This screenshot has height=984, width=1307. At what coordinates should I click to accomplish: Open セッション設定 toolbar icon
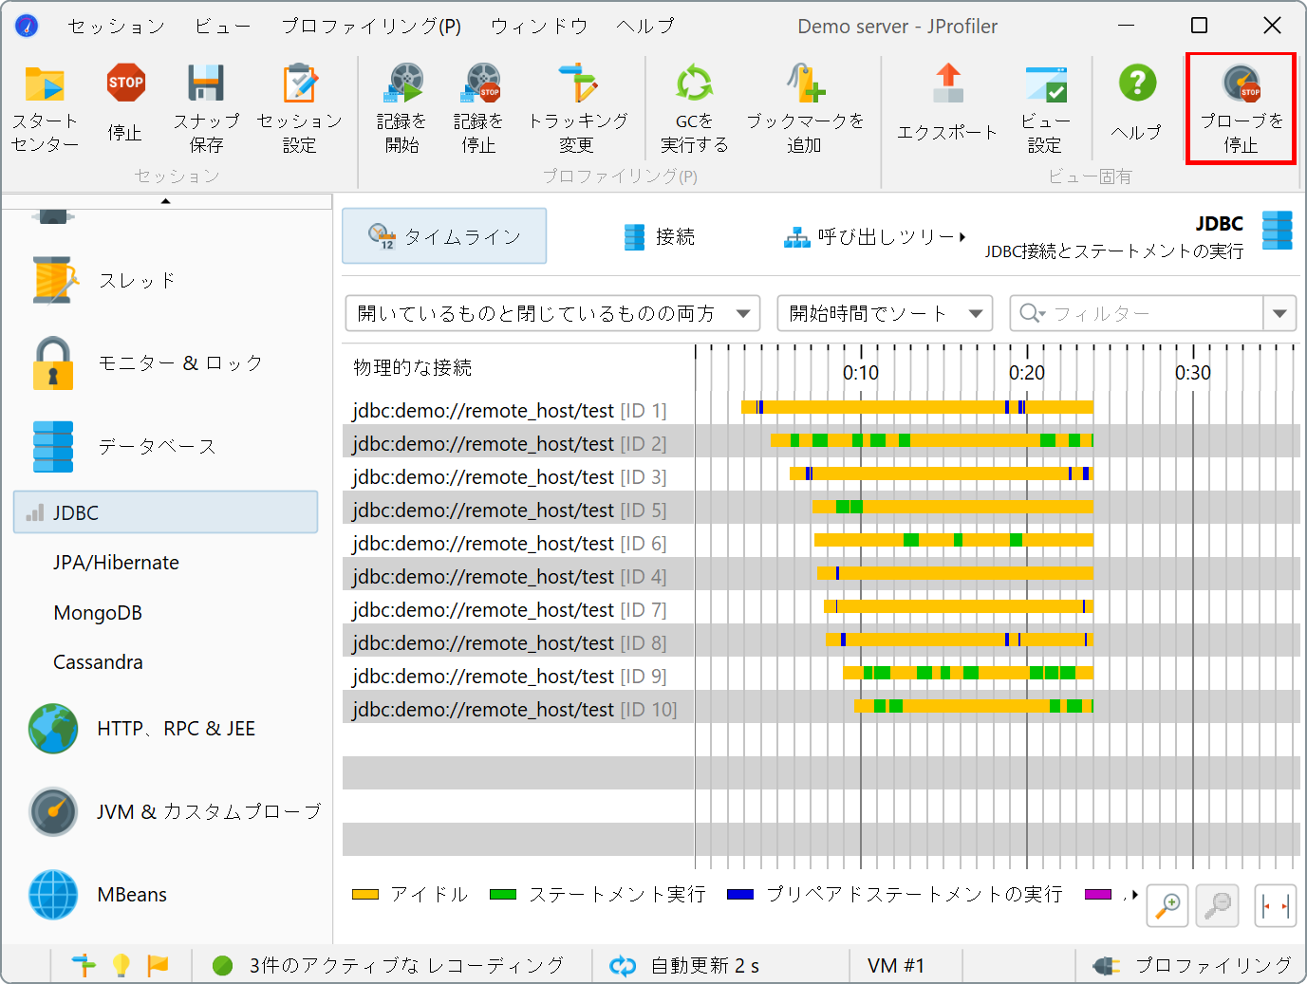coord(300,84)
